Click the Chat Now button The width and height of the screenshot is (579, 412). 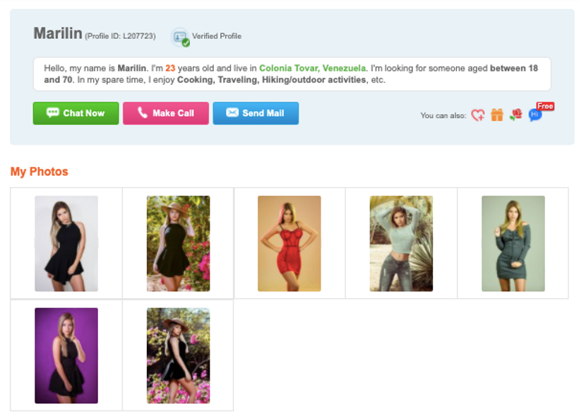point(76,113)
